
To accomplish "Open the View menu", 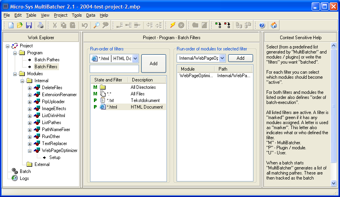I will click(45, 15).
